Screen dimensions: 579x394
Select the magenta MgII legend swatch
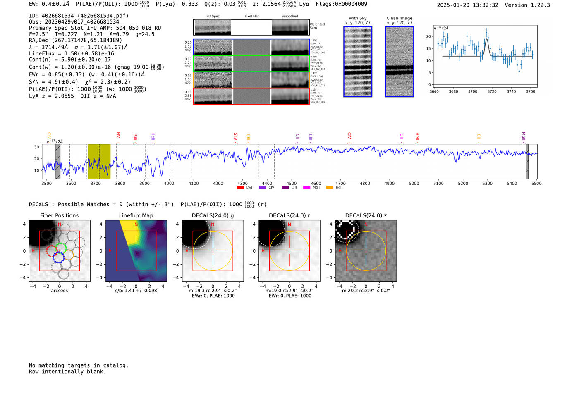306,188
